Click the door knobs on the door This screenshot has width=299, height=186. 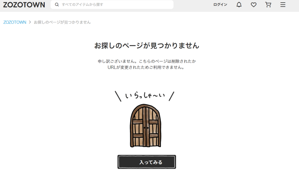pos(146,128)
